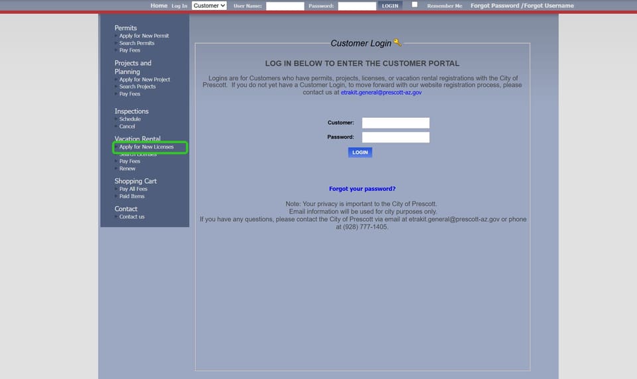
Task: Click the blue LOGIN button
Action: (360, 152)
